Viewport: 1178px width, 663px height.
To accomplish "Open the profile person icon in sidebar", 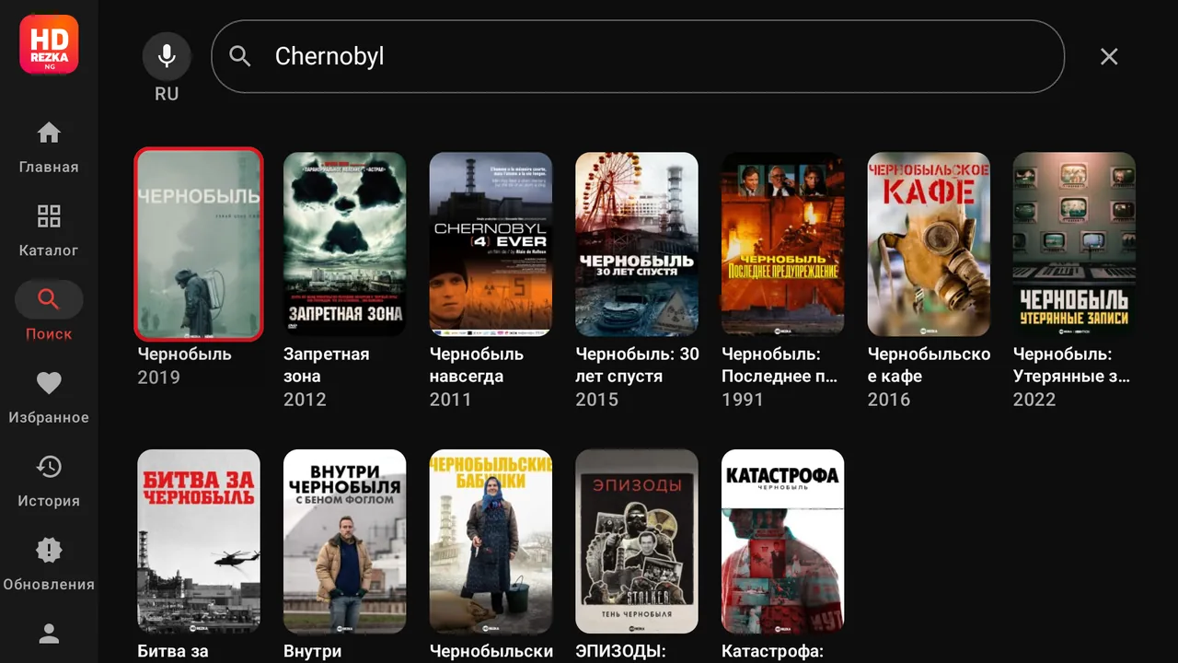I will click(x=49, y=634).
